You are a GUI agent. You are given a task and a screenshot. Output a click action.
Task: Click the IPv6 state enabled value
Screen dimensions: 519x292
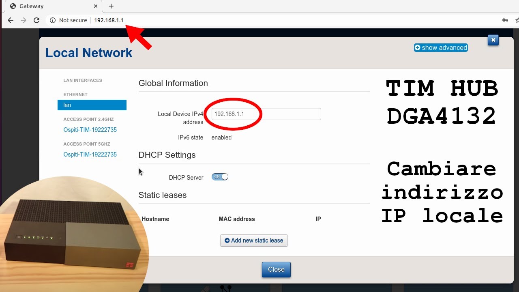(x=221, y=137)
